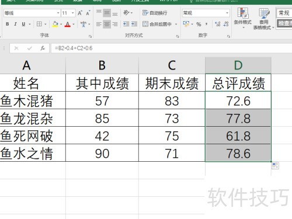Click the percent style icon
The height and width of the screenshot is (219, 292).
(199, 24)
